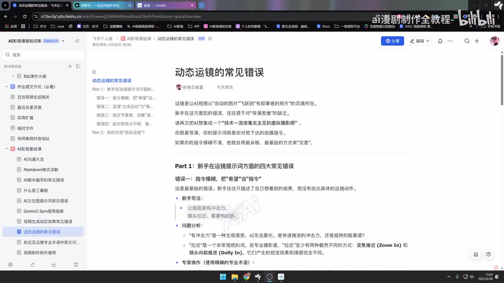504x283 pixels.
Task: Open the sidebar statistics chart icon
Action: (x=54, y=265)
